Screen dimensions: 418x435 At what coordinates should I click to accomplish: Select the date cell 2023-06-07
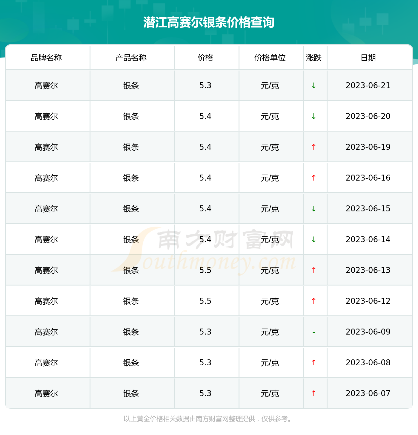(368, 393)
